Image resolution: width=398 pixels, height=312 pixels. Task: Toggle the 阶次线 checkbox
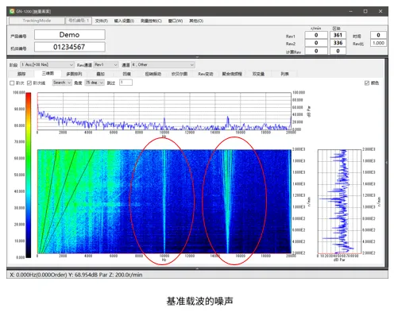29,83
